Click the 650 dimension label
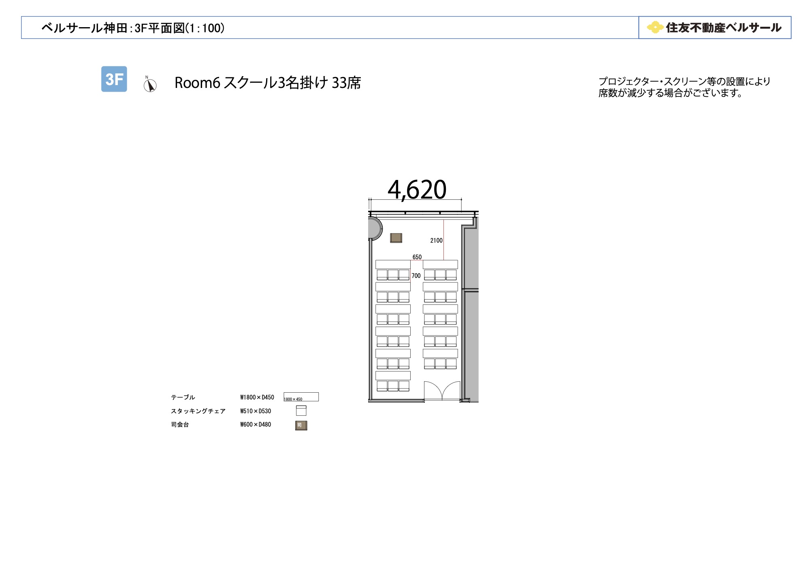This screenshot has height=573, width=810. 417,257
